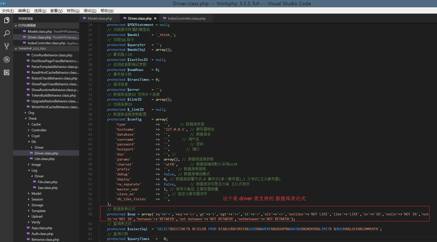437x242 pixels.
Task: Expand the Image folder
Action: (x=36, y=165)
